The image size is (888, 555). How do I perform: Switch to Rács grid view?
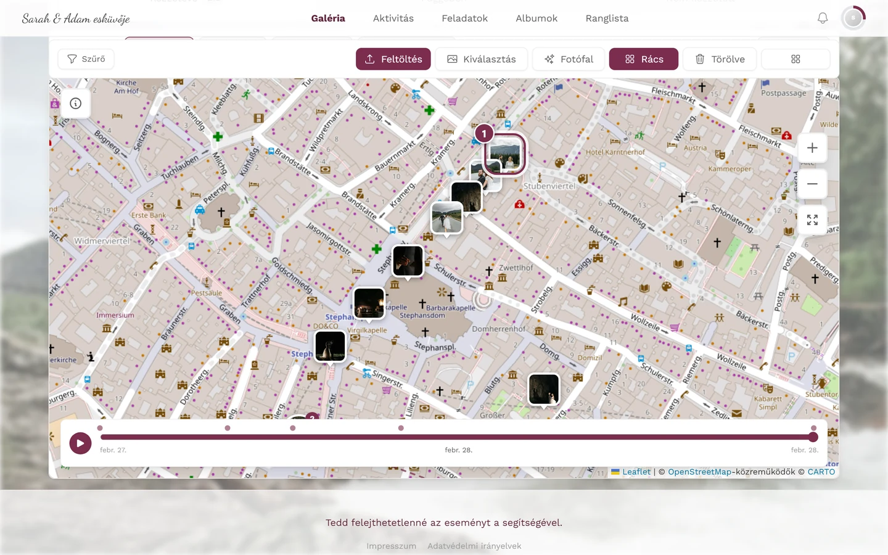pos(644,59)
